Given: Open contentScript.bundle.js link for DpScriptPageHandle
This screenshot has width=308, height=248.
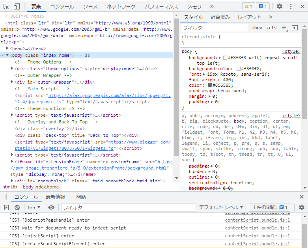Looking at the screenshot, I should pos(257,220).
